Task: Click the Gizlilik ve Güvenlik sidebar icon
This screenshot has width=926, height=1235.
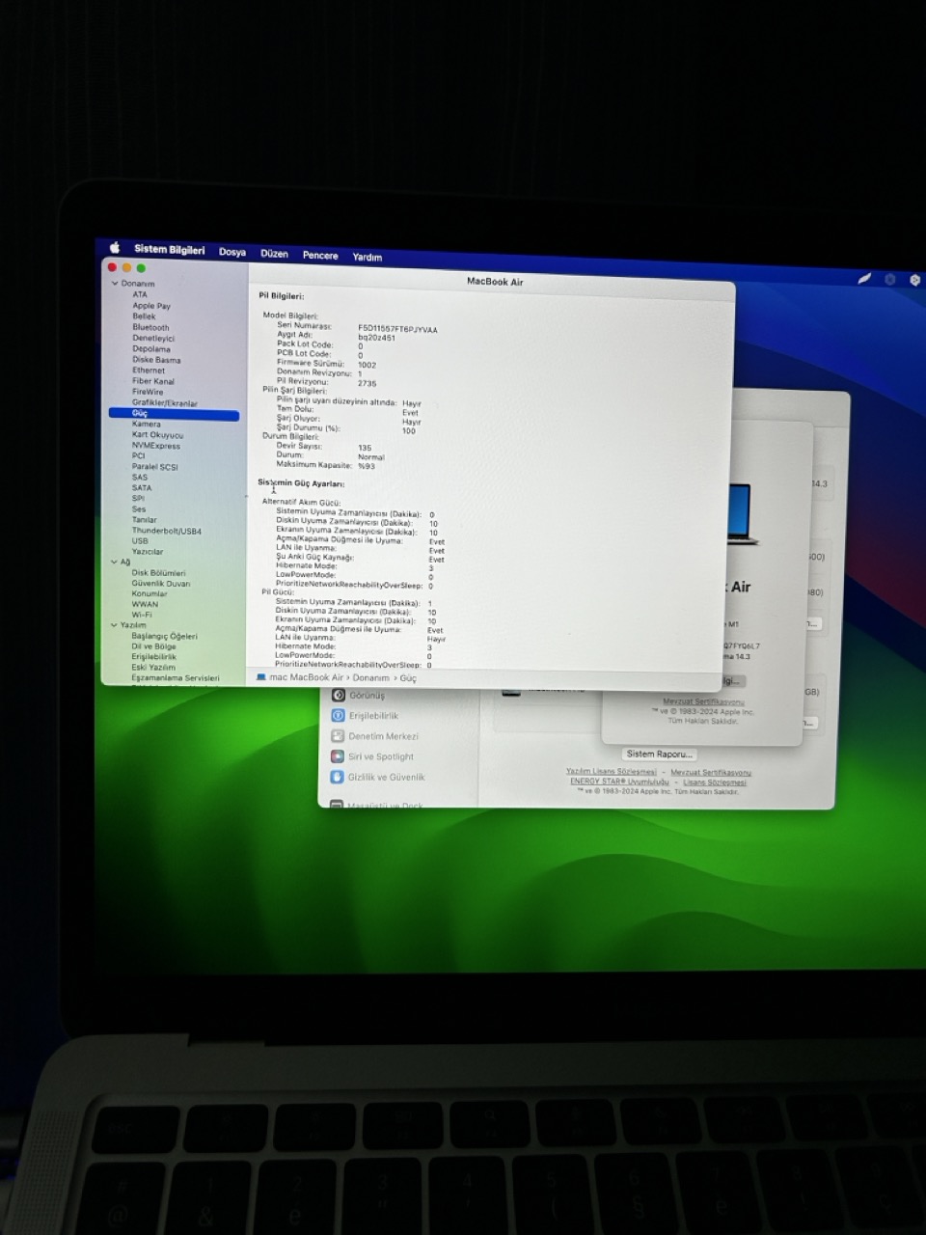Action: tap(337, 777)
